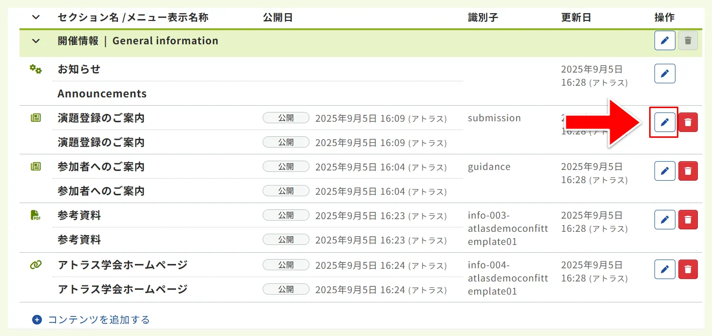Click the trash icon for 参加者へのご案内
Viewport: 712px width, 336px height.
[x=688, y=170]
